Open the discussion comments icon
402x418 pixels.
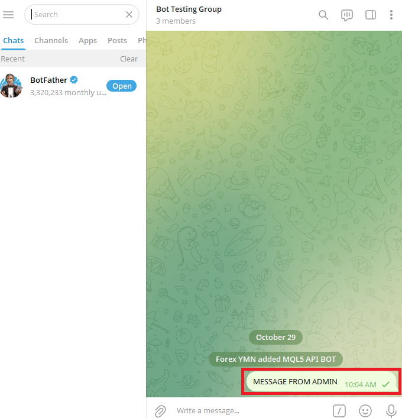pos(347,15)
